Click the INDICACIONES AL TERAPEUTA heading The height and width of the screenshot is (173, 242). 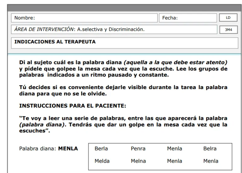click(x=55, y=42)
